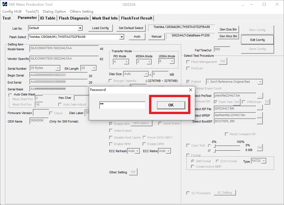284x205 pixels.
Task: Toggle the Auto Date Mask checkbox
Action: pos(10,95)
